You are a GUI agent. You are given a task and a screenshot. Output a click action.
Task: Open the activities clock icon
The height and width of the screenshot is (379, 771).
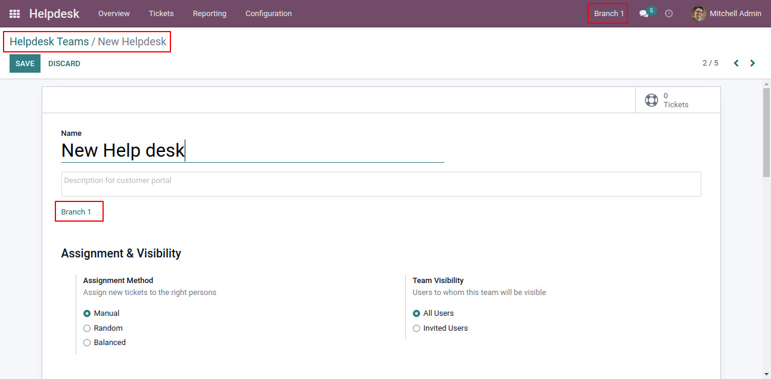pyautogui.click(x=669, y=14)
